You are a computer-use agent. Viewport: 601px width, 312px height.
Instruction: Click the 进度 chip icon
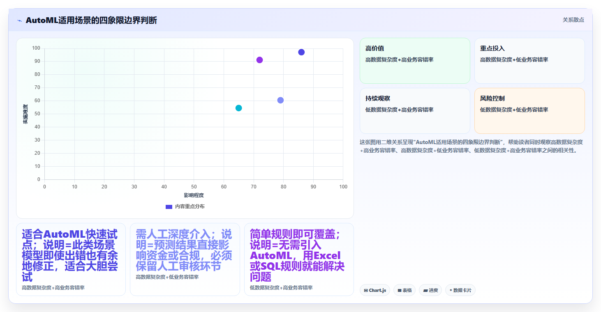[425, 290]
